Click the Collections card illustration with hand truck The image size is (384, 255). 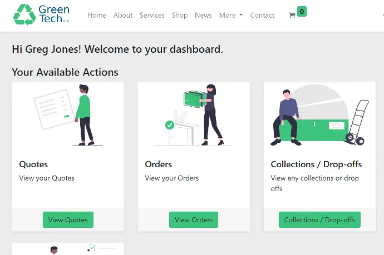pyautogui.click(x=319, y=116)
